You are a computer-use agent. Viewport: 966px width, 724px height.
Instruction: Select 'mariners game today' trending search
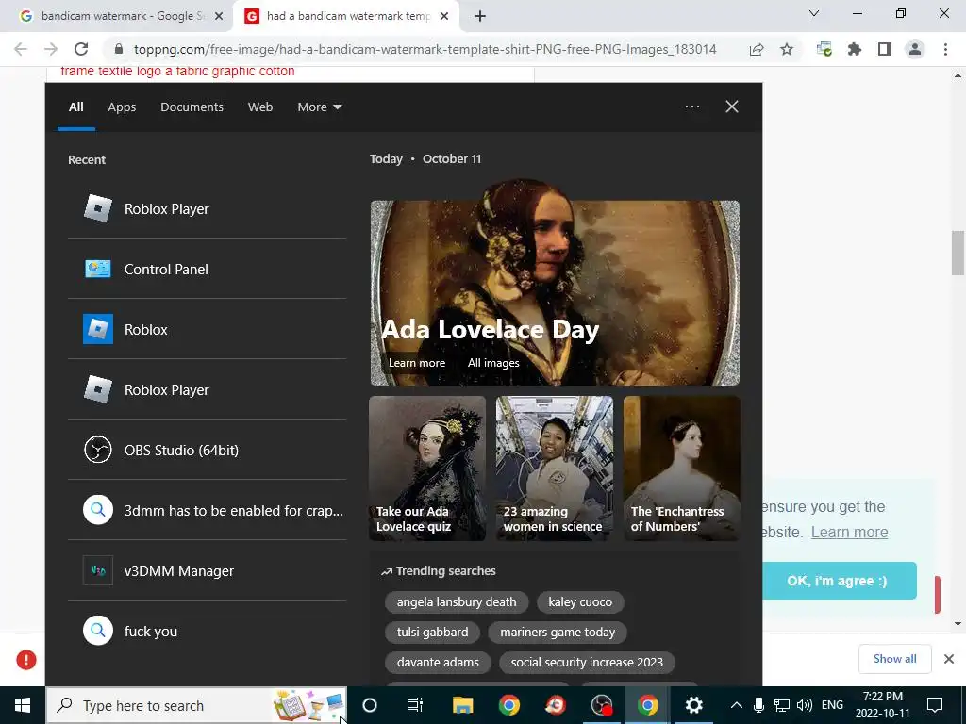(558, 633)
